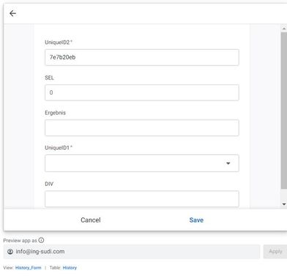Click the preview email field info@ing-sudi.com
The image size is (287, 276).
click(132, 252)
